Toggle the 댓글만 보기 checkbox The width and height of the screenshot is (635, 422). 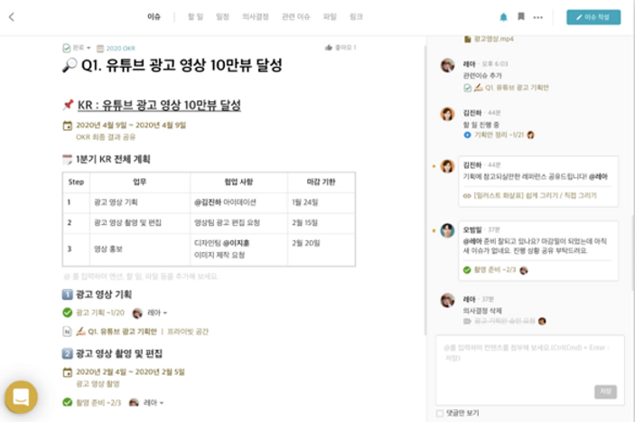(x=440, y=413)
